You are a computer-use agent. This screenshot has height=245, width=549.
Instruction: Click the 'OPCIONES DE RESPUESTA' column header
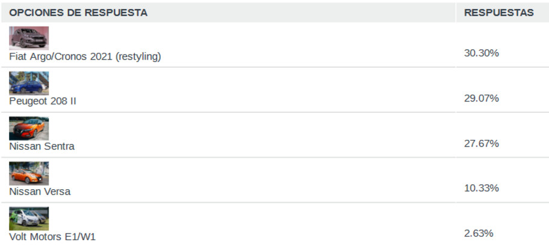[78, 13]
